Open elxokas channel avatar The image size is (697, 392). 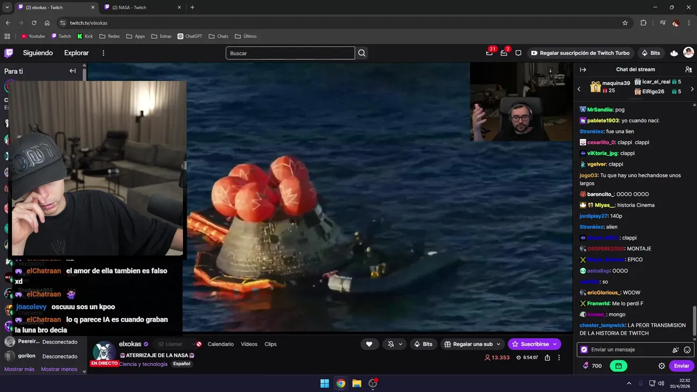(103, 352)
